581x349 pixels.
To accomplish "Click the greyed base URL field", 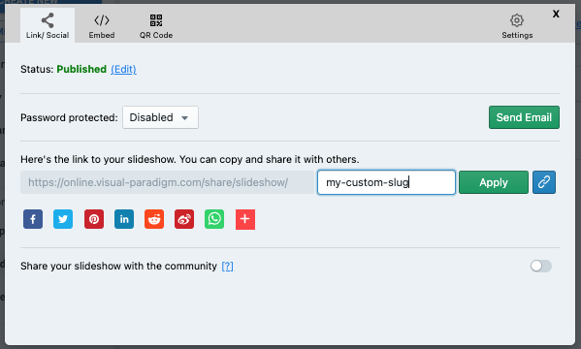I will coord(167,182).
